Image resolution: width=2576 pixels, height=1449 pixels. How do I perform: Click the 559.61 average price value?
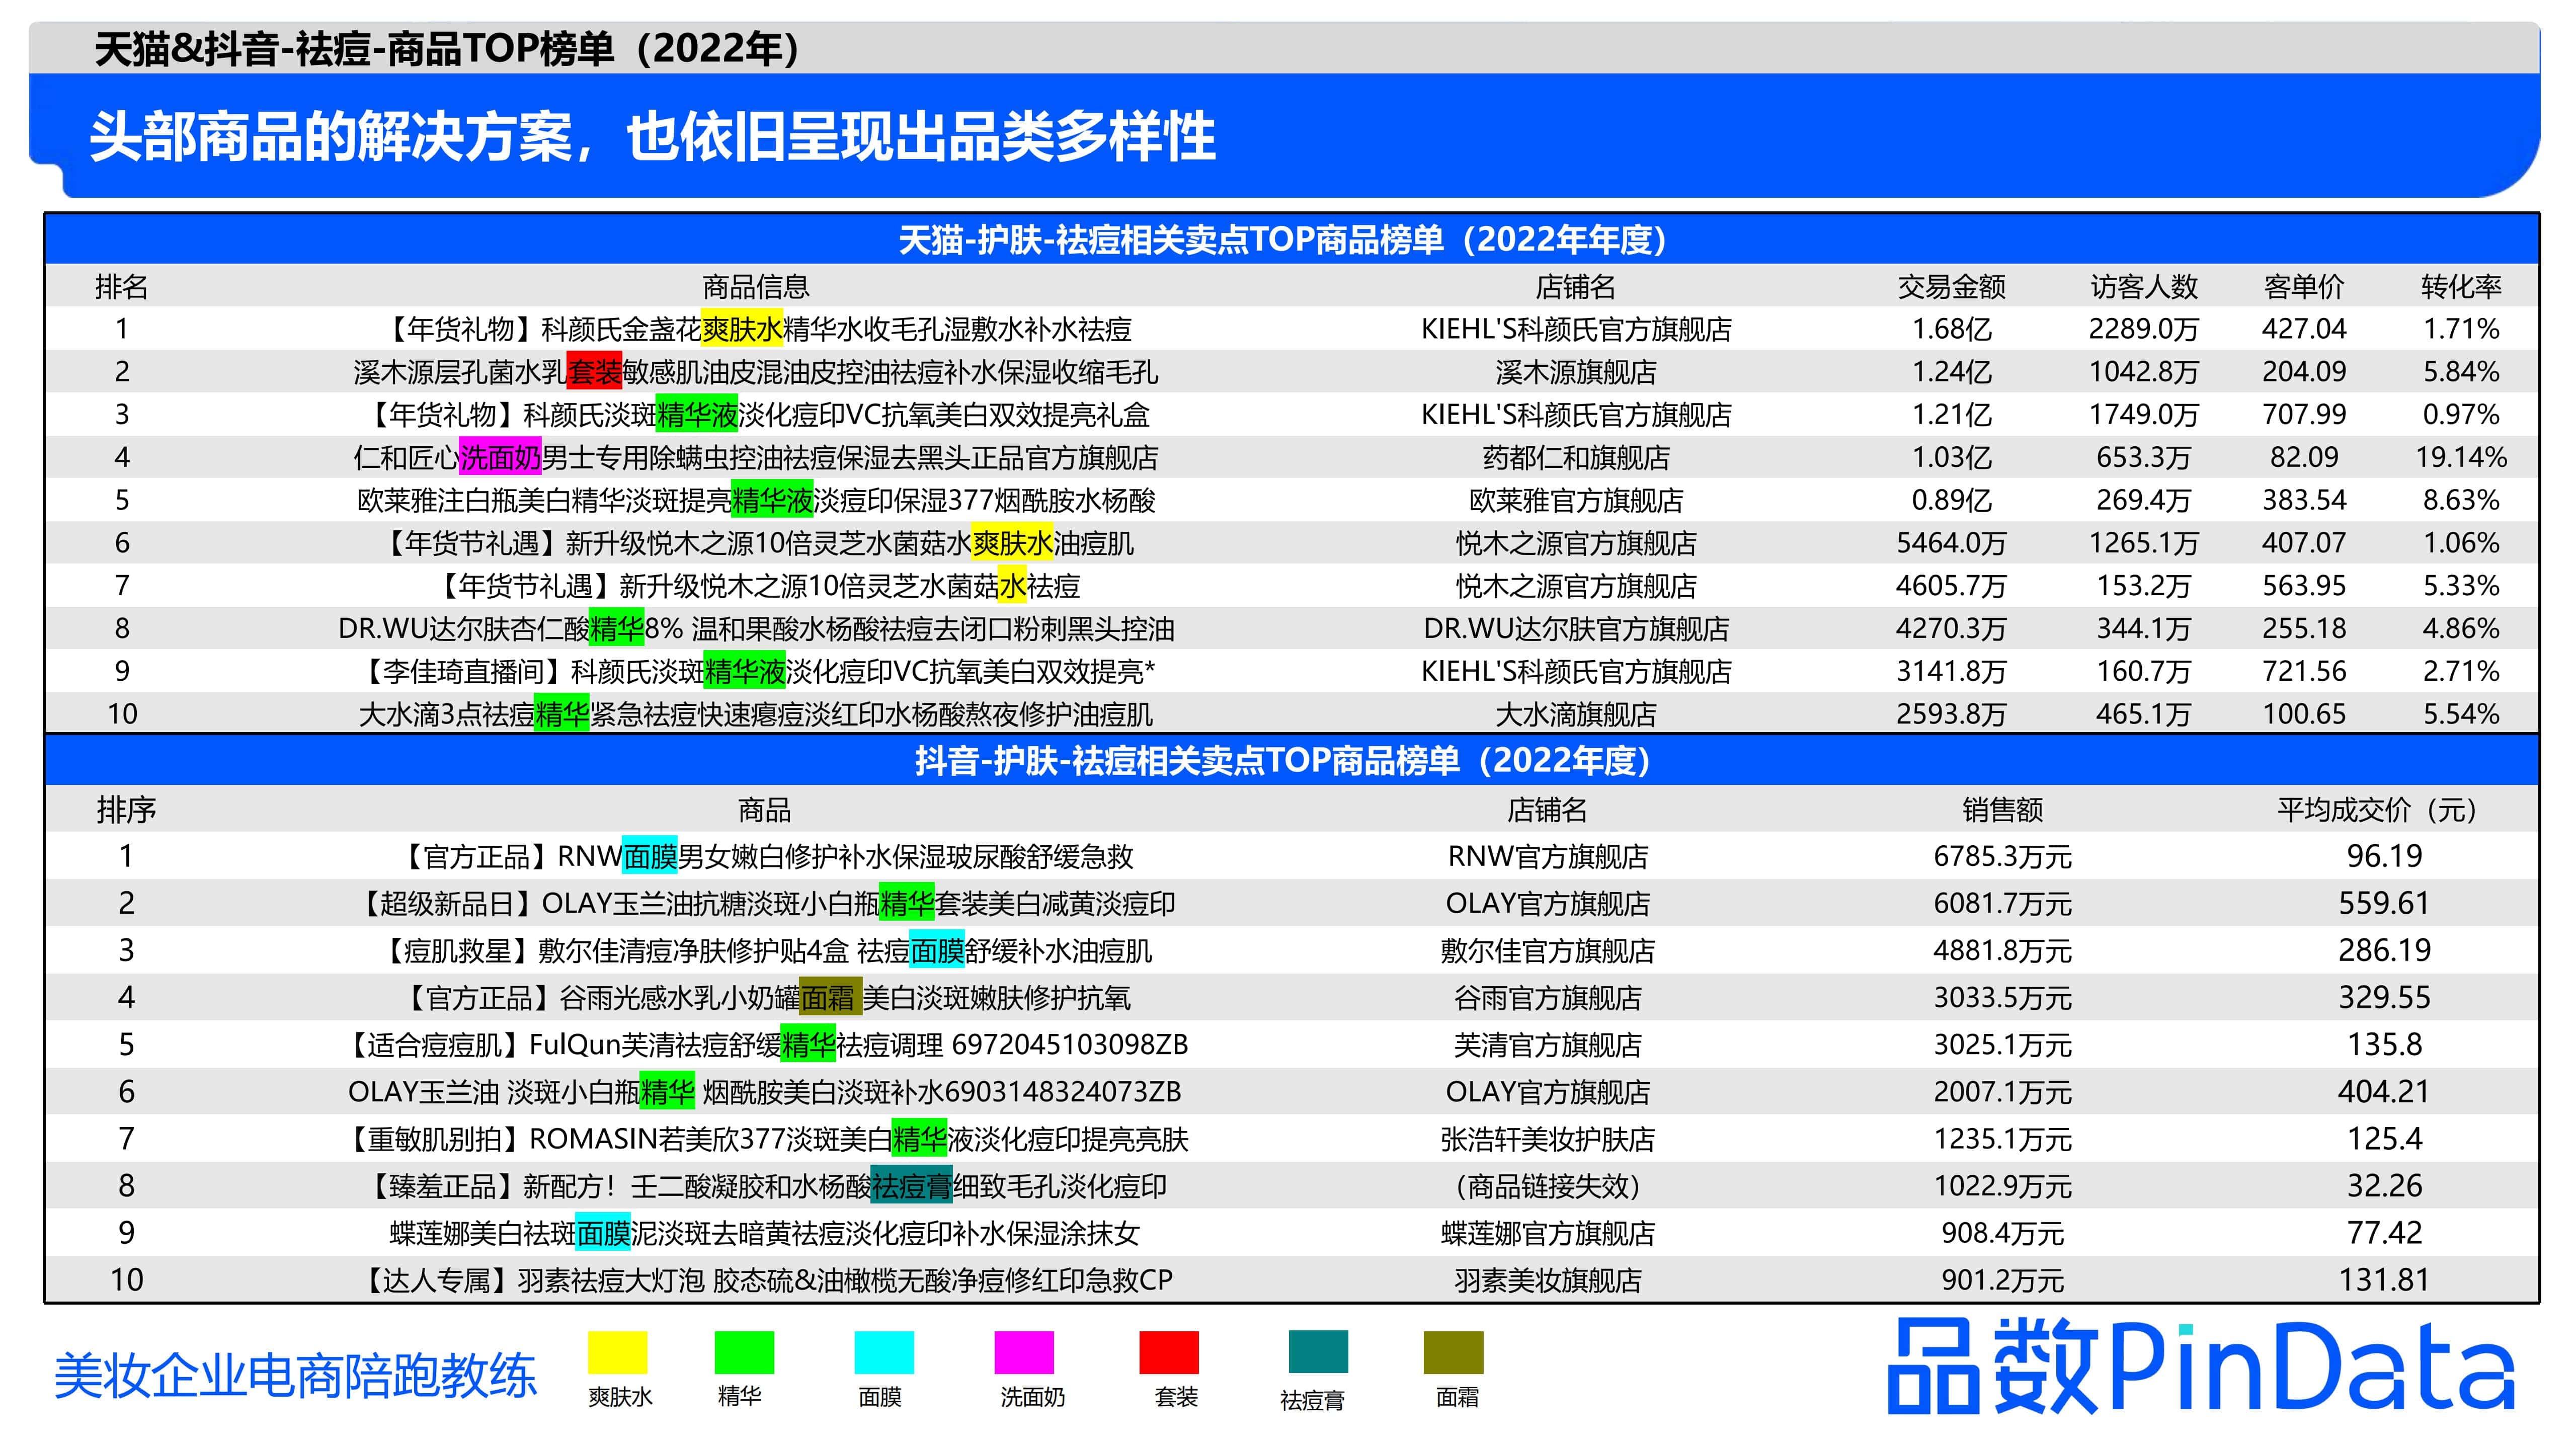[x=2383, y=903]
